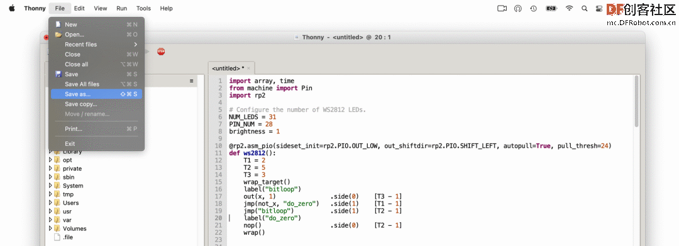Open the Files panel hamburger menu

click(x=191, y=81)
